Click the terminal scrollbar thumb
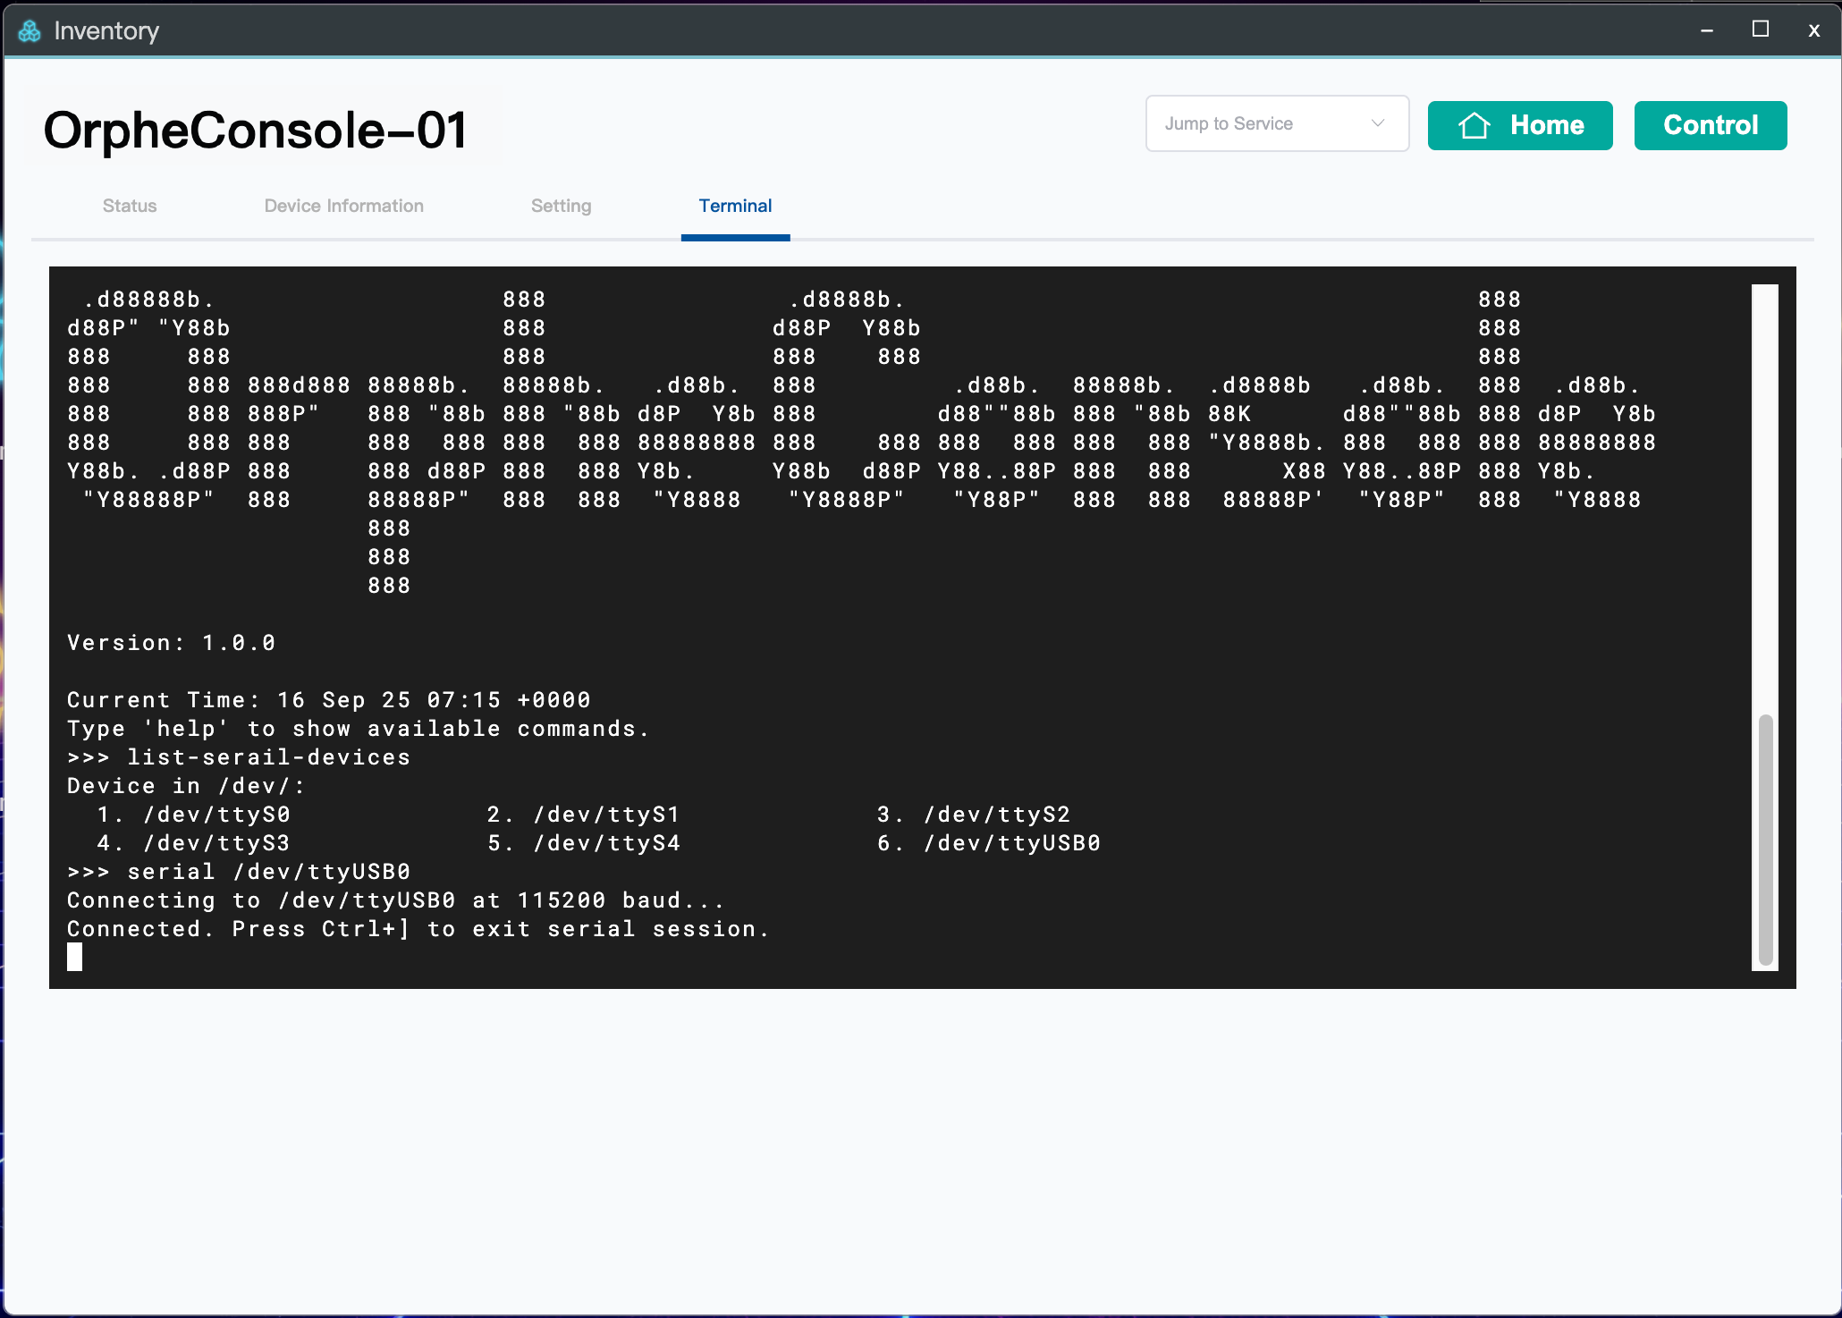The height and width of the screenshot is (1318, 1842). click(1765, 839)
